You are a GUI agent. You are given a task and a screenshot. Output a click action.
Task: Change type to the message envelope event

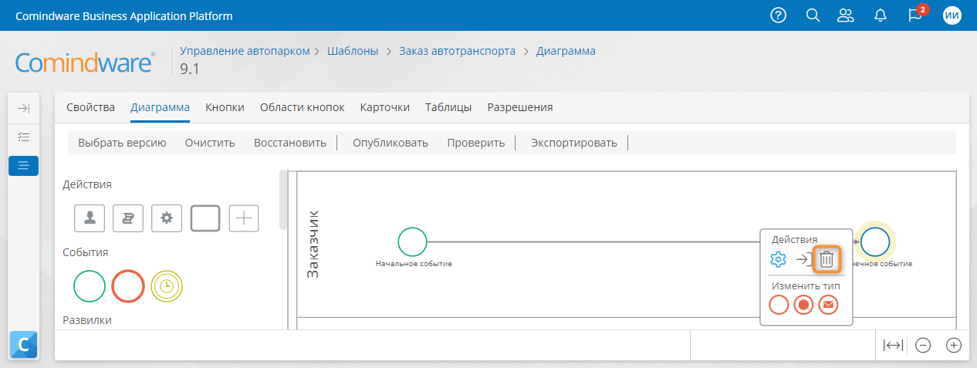click(x=828, y=305)
